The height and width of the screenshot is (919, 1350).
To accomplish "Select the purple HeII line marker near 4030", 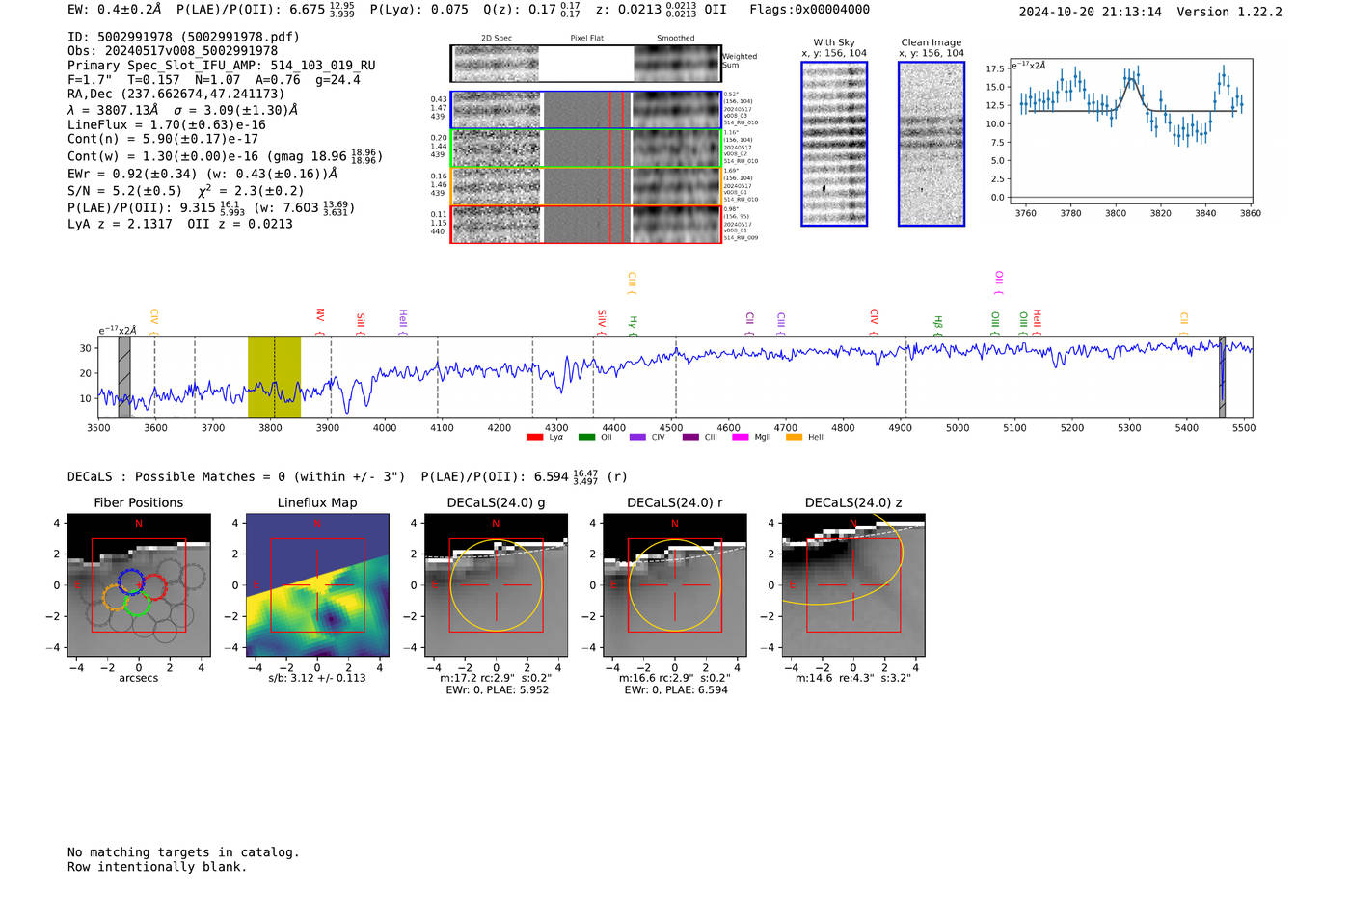I will pos(403,322).
